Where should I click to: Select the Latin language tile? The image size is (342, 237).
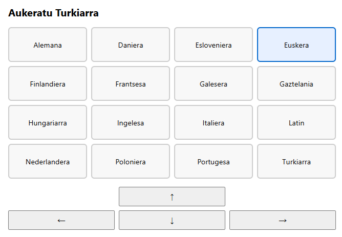pos(296,123)
